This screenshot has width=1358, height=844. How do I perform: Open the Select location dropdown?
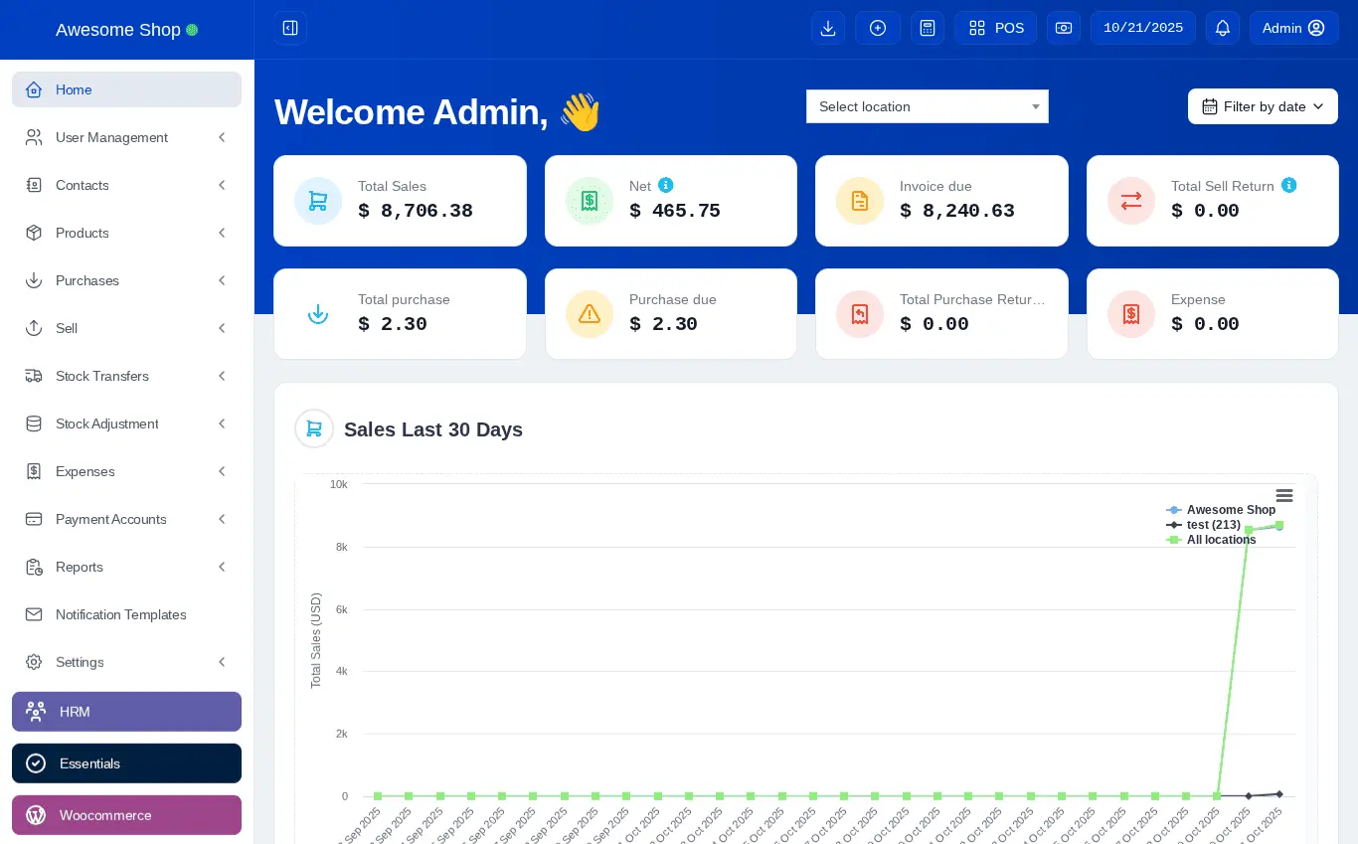[x=927, y=106]
